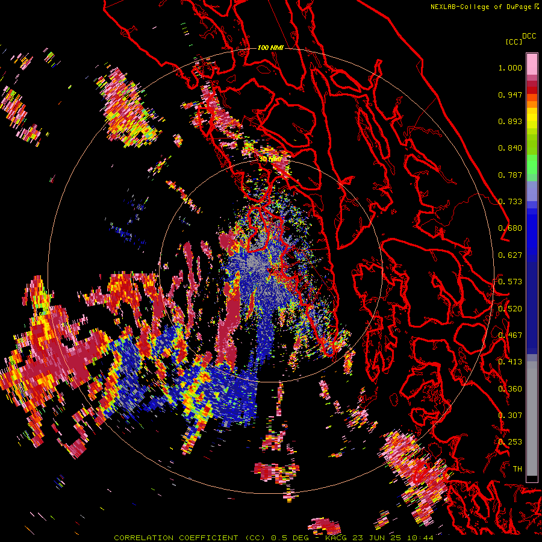The image size is (542, 542).
Task: Click the 0.573 scale value
Action: click(510, 282)
